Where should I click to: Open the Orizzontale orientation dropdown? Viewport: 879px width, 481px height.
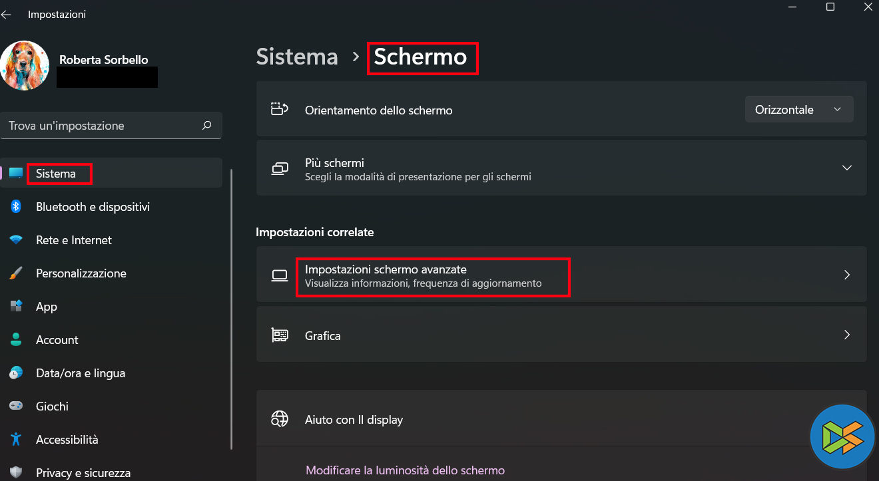798,110
